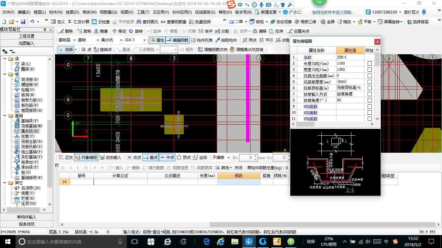Click 工程设置 navigation button

coord(27,36)
